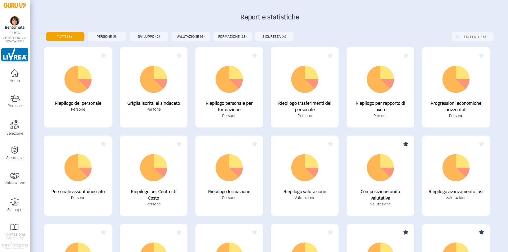Click the Riepilogo del personale title
This screenshot has height=252, width=508.
tap(78, 103)
